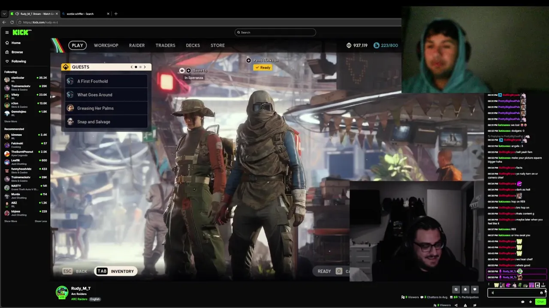Collapse Recommended list with Show Less
Image resolution: width=549 pixels, height=308 pixels.
[x=41, y=221]
